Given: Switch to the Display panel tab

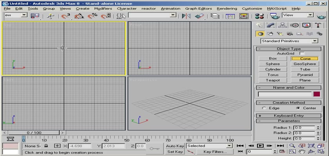Looking at the screenshot, I should [x=306, y=25].
